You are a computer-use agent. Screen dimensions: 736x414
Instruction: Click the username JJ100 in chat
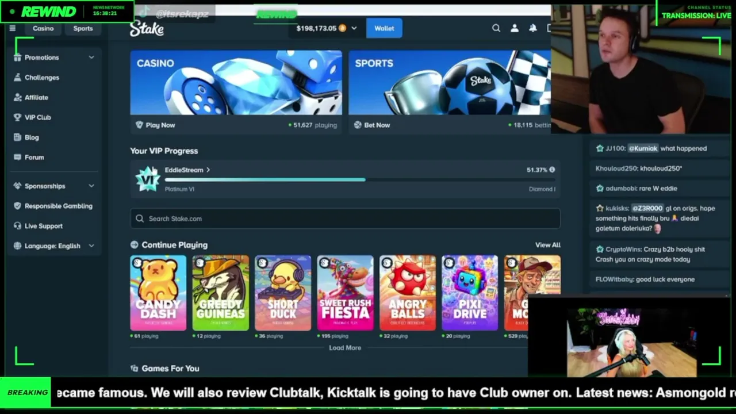(615, 148)
